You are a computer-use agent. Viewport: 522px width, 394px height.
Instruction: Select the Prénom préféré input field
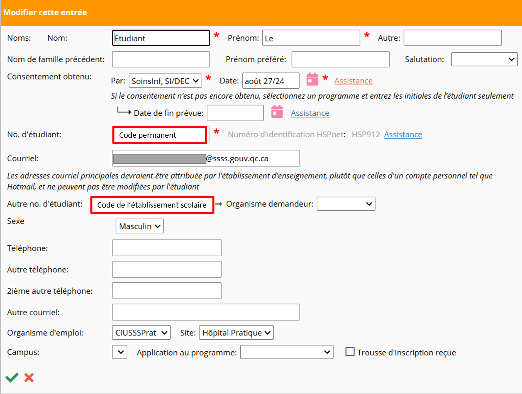tap(340, 59)
